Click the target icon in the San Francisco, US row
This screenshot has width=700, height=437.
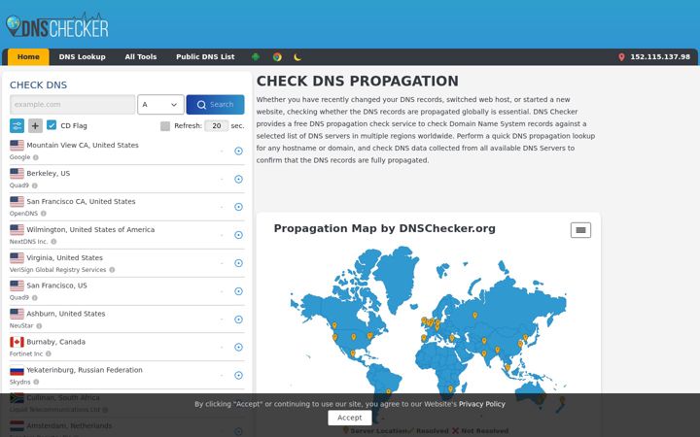[x=239, y=291]
